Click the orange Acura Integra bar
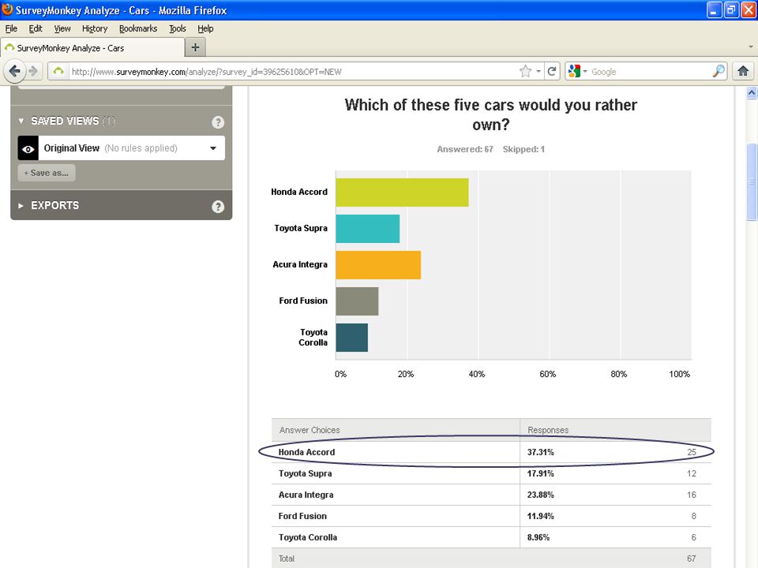This screenshot has height=568, width=758. (378, 265)
